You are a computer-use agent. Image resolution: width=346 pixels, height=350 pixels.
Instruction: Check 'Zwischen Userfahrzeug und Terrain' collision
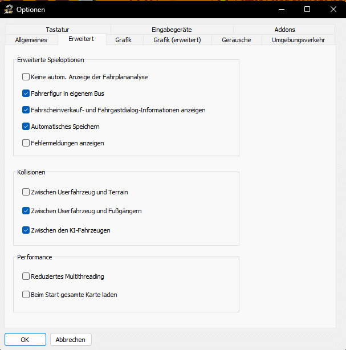(x=26, y=192)
